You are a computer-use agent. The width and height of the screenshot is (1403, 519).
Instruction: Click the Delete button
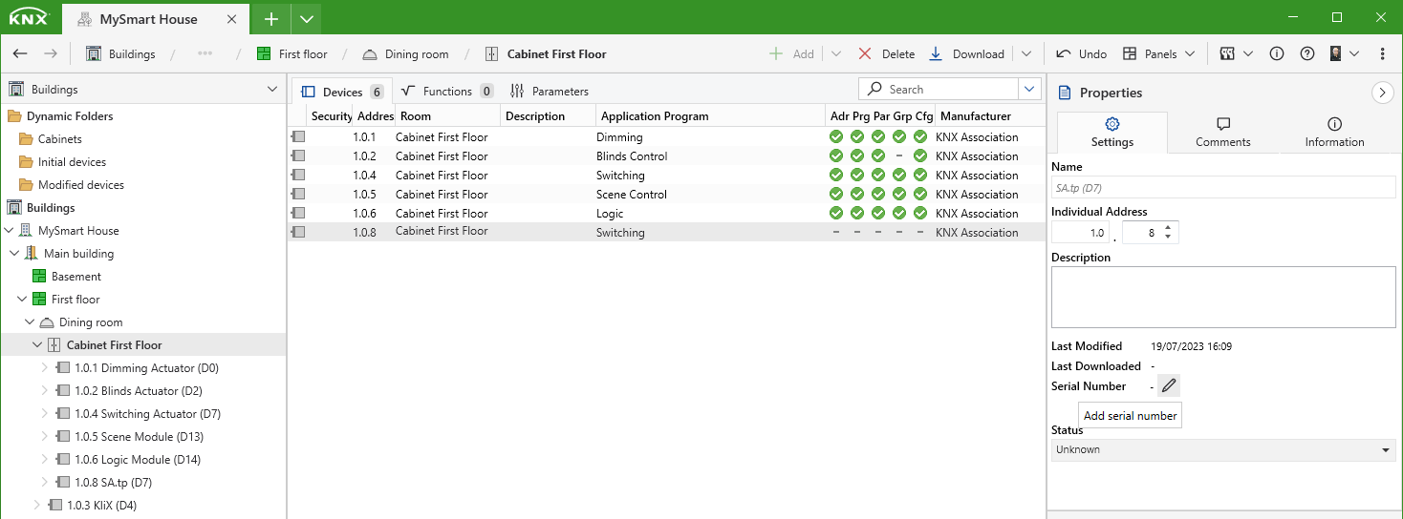click(x=886, y=54)
